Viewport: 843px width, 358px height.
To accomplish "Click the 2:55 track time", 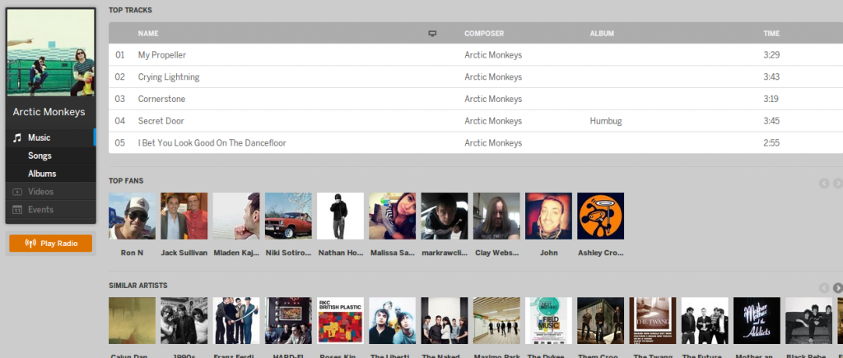I will coord(771,143).
